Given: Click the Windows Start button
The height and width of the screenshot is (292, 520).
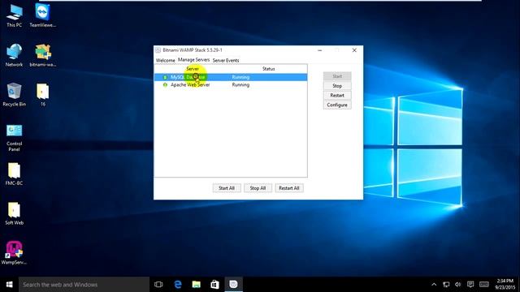Looking at the screenshot, I should click(9, 285).
